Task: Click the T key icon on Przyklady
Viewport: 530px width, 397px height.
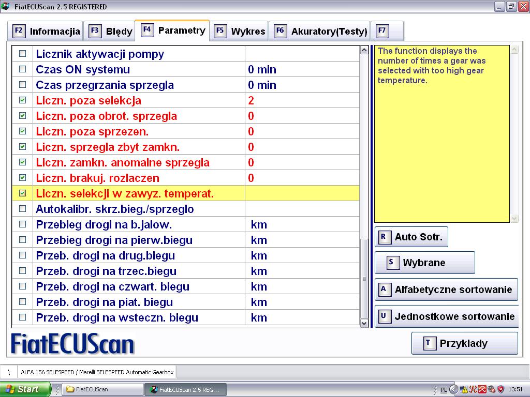Action: click(x=429, y=343)
